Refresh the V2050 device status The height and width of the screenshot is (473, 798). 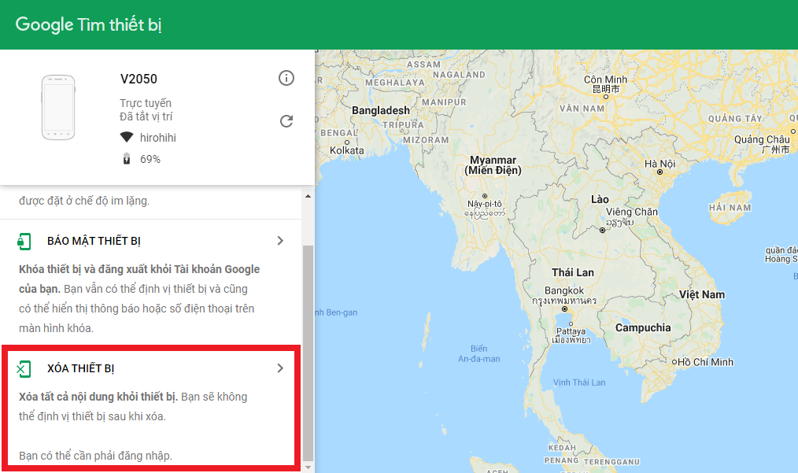coord(286,121)
